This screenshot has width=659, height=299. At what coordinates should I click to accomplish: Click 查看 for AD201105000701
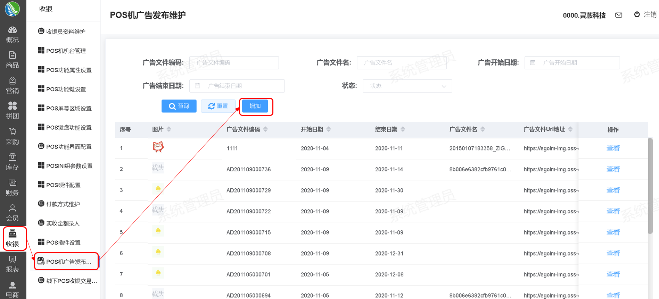click(613, 274)
